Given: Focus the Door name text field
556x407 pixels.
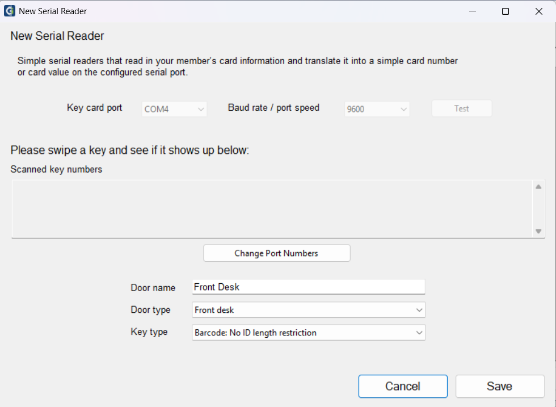Looking at the screenshot, I should tap(309, 287).
